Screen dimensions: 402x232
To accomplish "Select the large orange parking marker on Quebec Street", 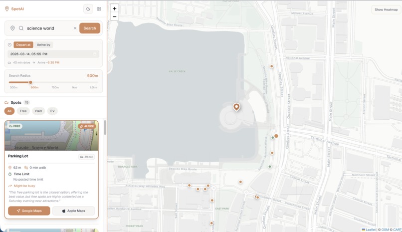I will 276,136.
